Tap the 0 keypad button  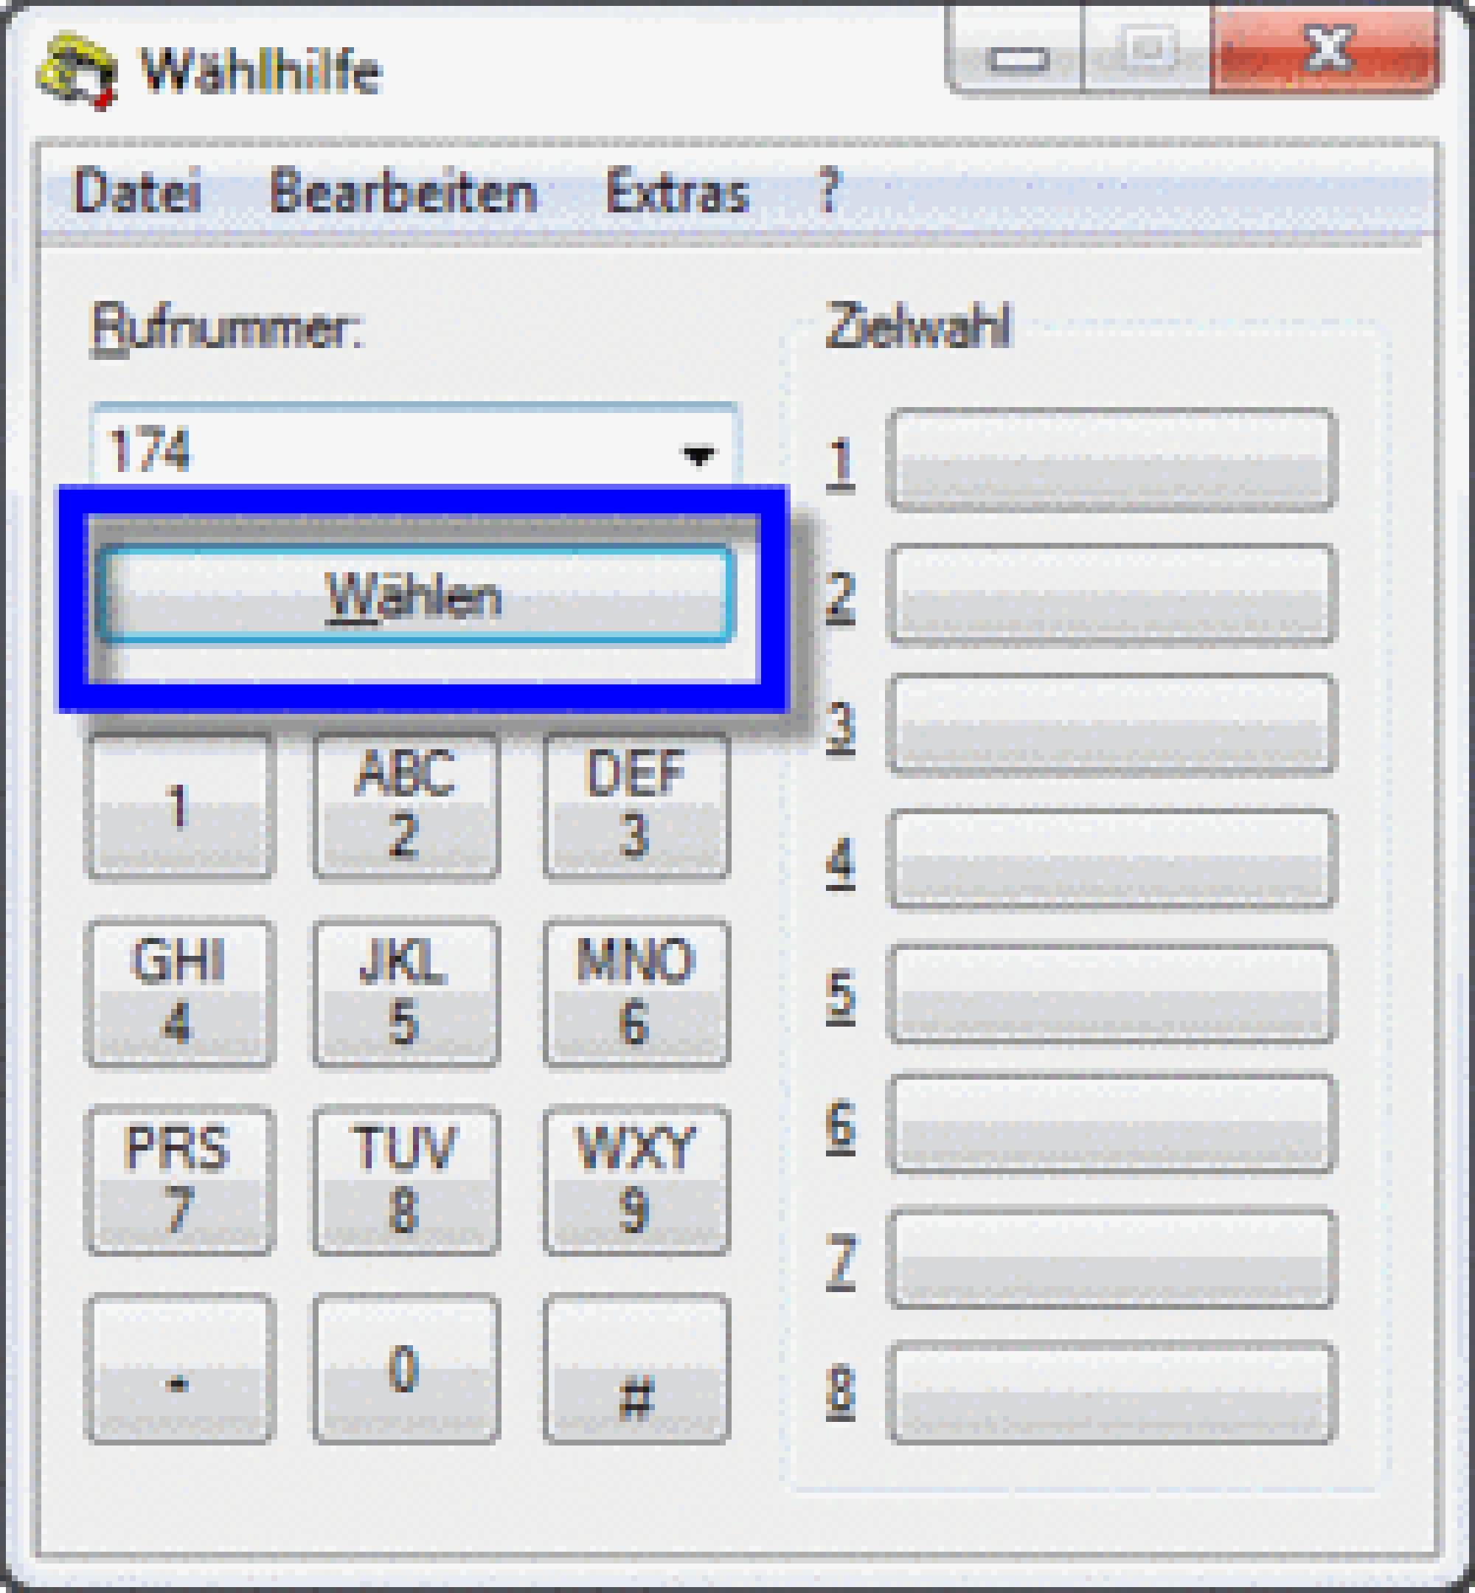406,1370
